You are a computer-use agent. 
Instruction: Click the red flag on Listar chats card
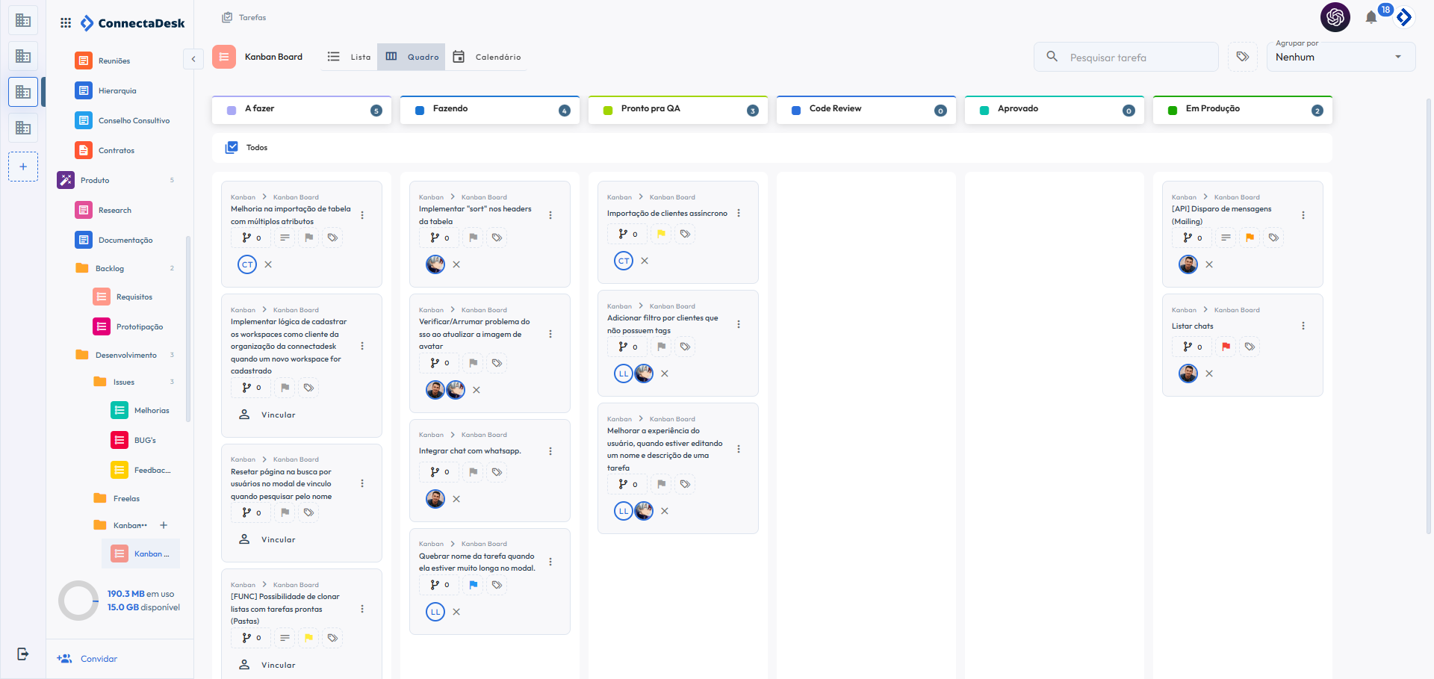[1226, 347]
